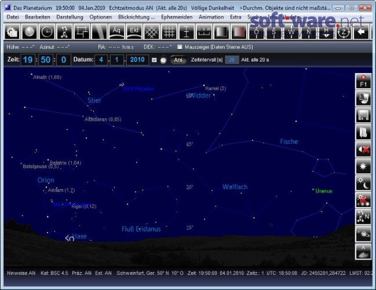Viewport: 376px width, 290px height.
Task: Toggle the square grid icon
Action: tap(169, 32)
